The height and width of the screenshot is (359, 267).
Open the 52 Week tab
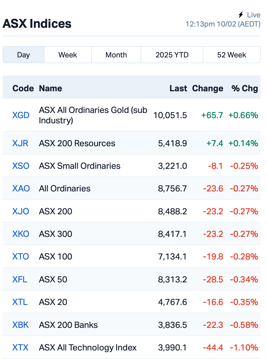tap(232, 55)
